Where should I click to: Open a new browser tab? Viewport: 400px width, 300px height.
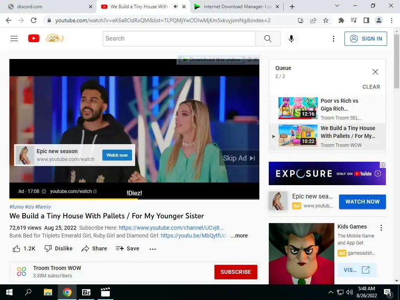point(292,7)
